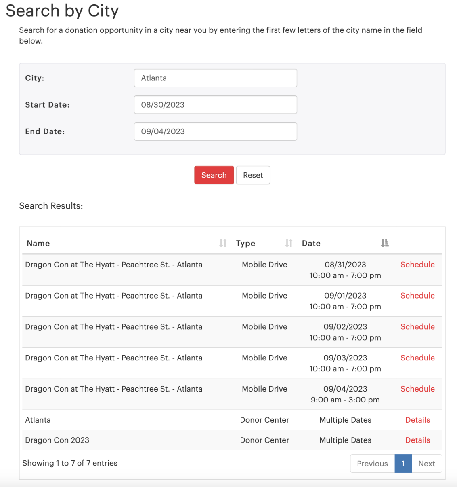Open the End Date field
The width and height of the screenshot is (457, 487).
(215, 131)
